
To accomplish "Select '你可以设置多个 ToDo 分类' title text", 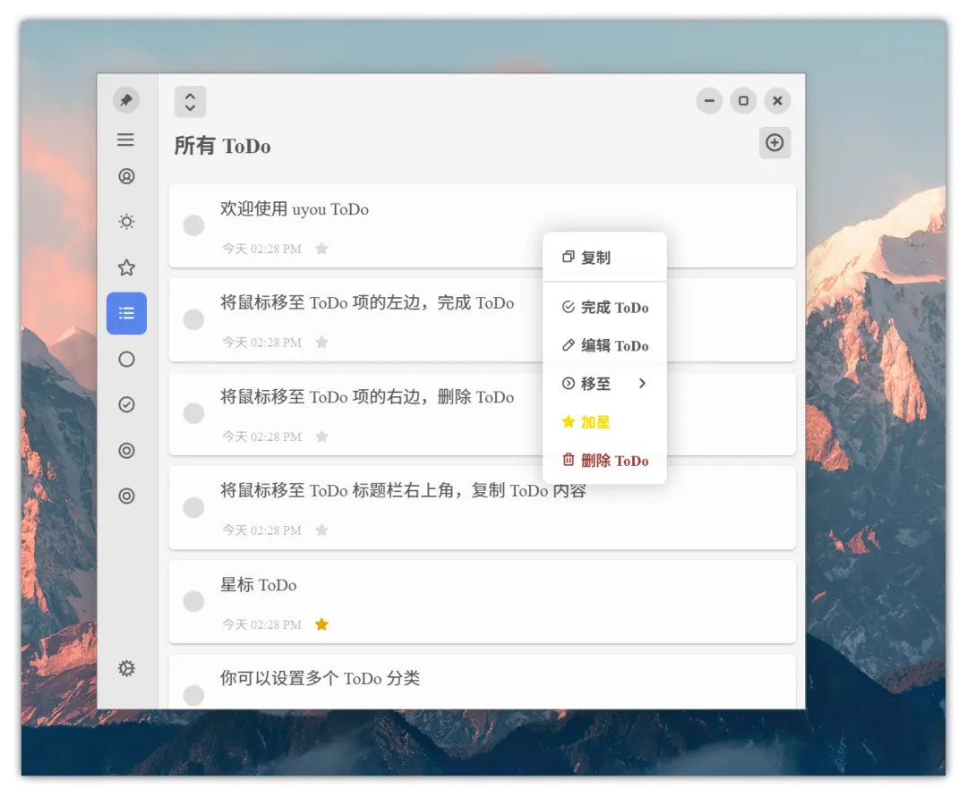I will click(x=320, y=679).
